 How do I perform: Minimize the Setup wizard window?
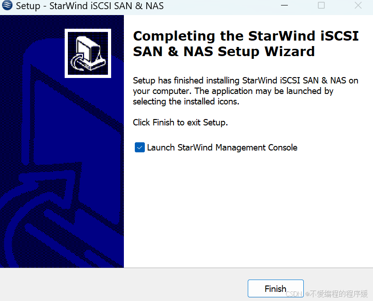coord(284,5)
